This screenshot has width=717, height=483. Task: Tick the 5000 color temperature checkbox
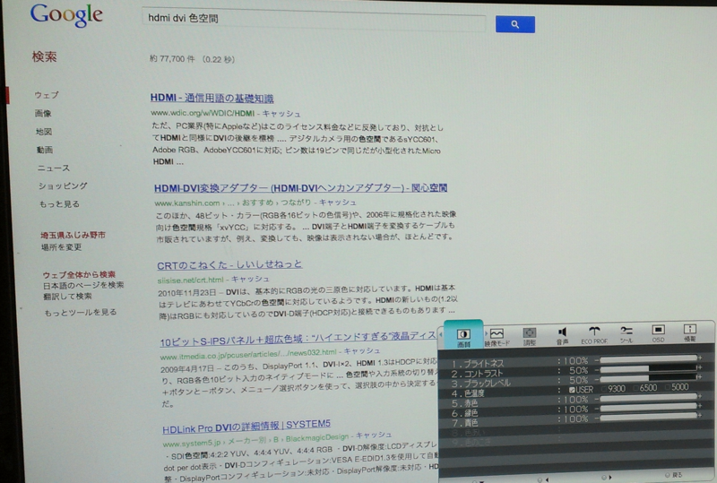[668, 387]
